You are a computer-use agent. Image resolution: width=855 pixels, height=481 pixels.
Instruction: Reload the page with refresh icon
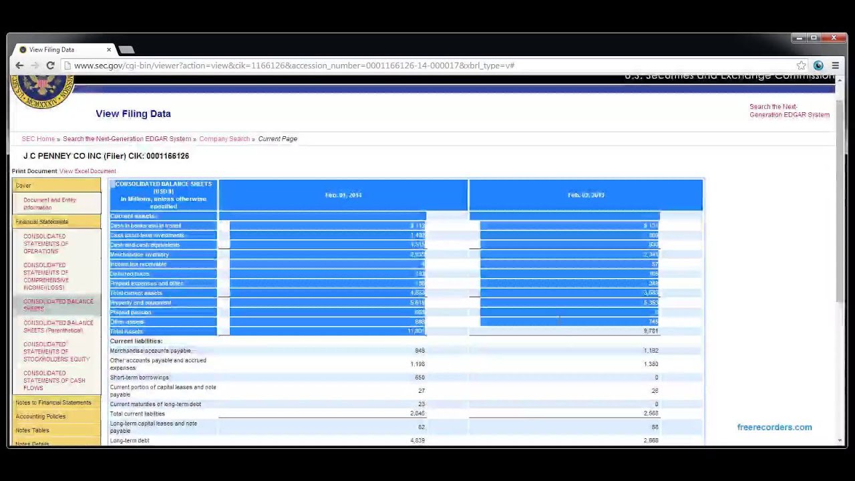coord(50,65)
